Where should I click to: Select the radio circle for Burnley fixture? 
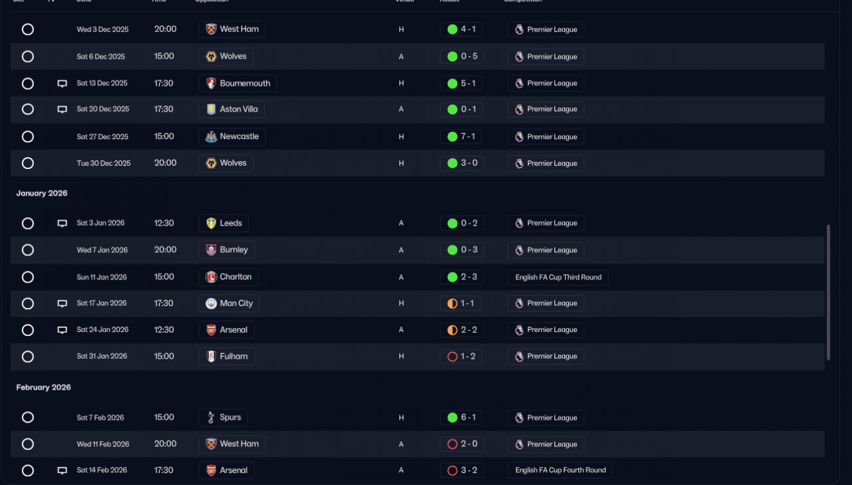tap(28, 250)
